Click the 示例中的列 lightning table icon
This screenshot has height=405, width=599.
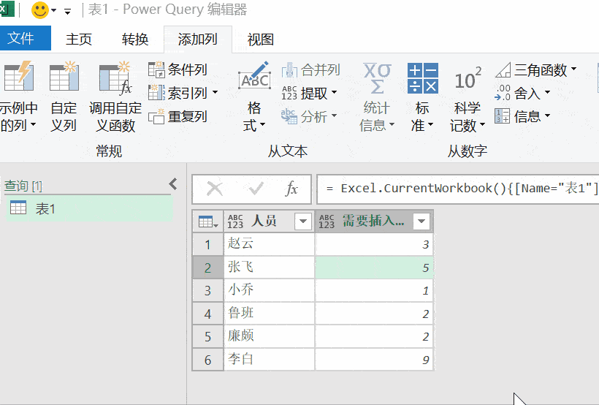point(19,76)
